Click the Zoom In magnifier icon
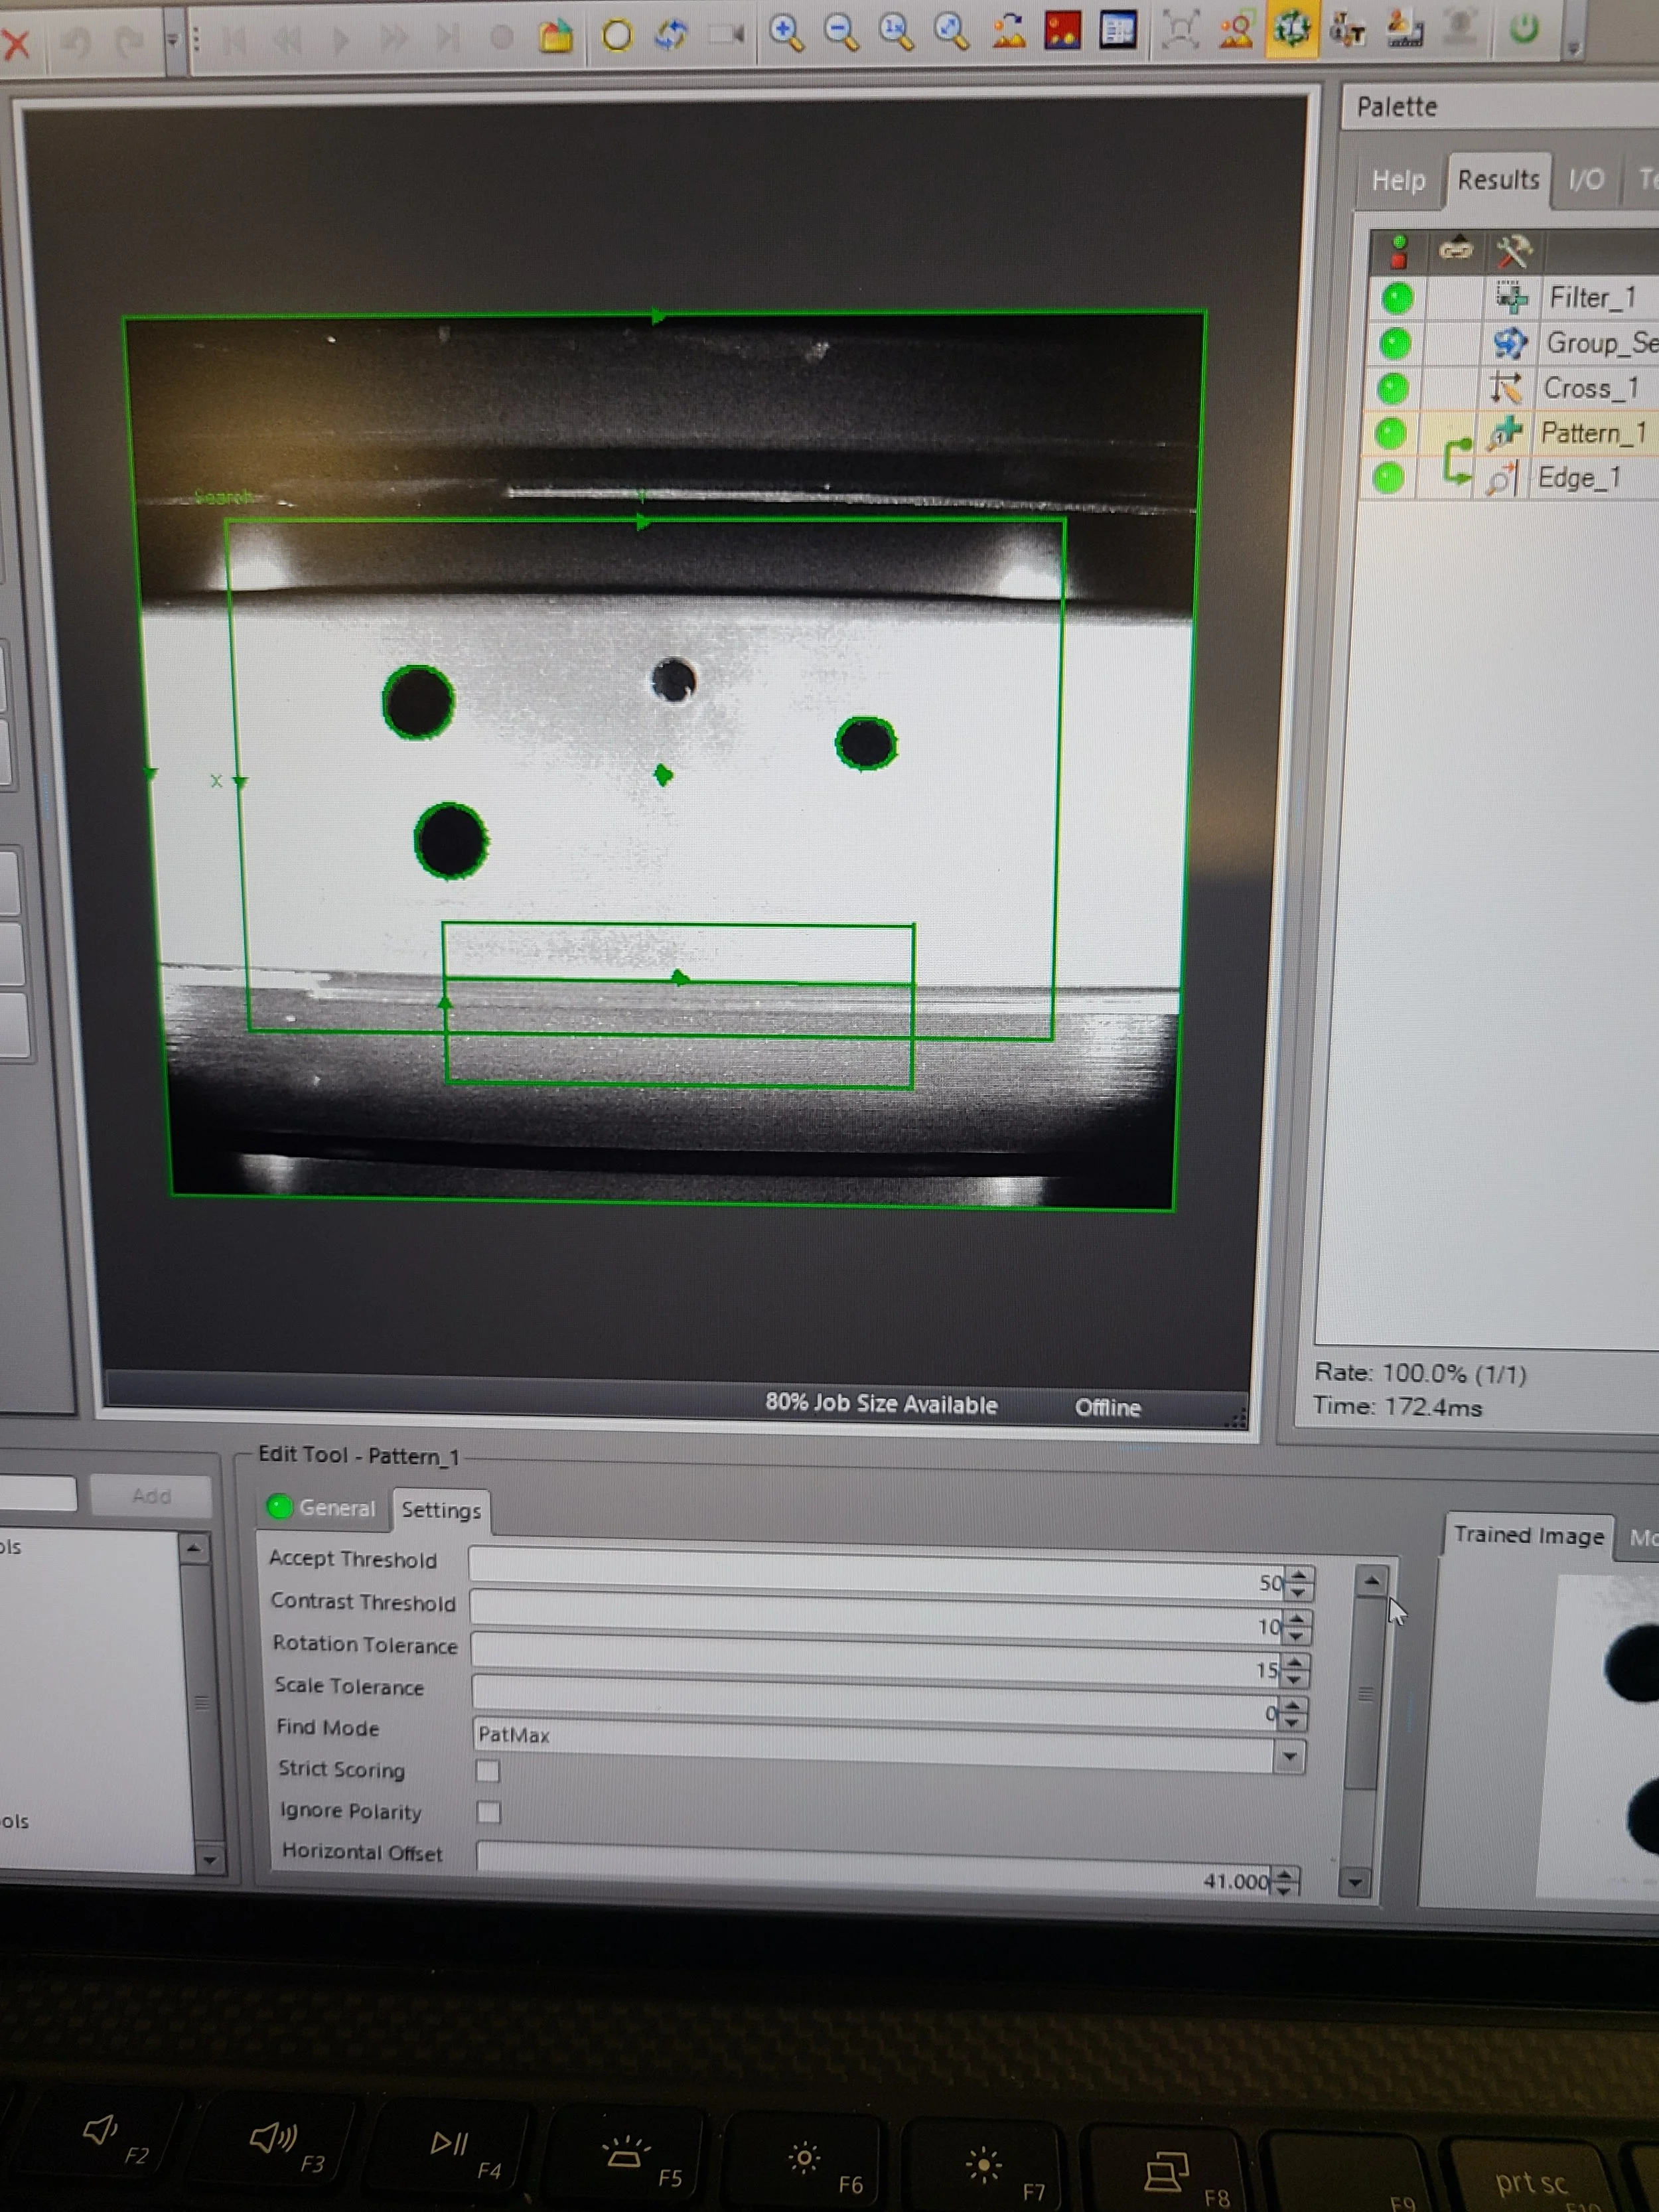1659x2212 pixels. pos(787,33)
